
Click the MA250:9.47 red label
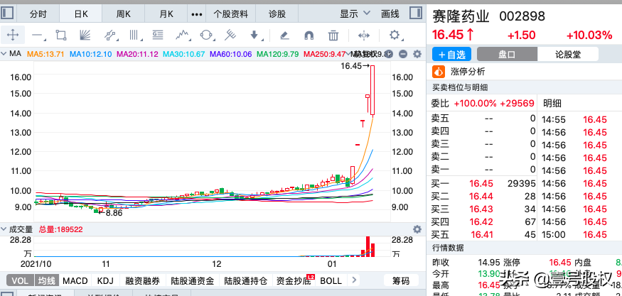click(x=324, y=54)
